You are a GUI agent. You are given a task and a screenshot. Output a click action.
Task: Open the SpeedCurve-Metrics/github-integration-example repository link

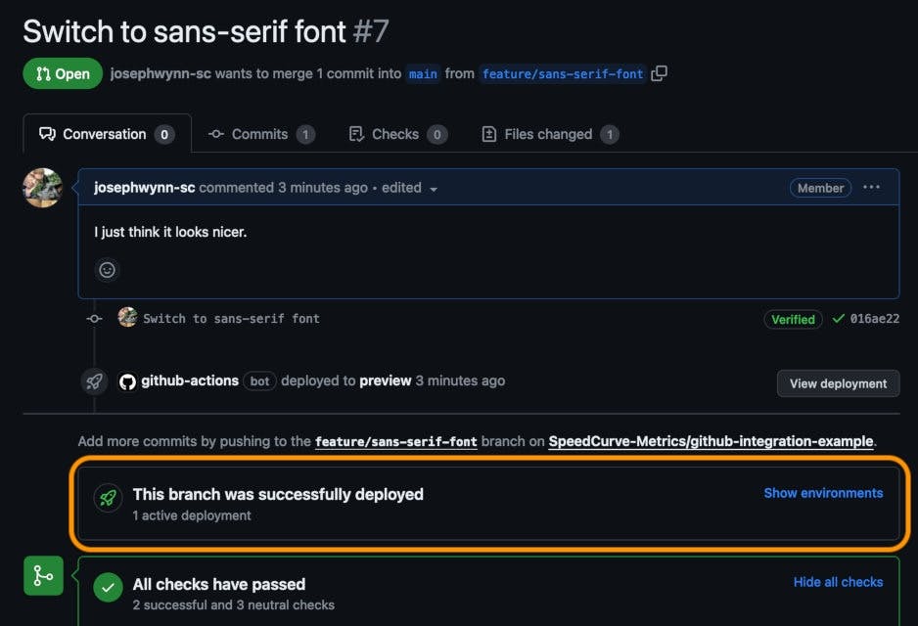click(x=711, y=441)
